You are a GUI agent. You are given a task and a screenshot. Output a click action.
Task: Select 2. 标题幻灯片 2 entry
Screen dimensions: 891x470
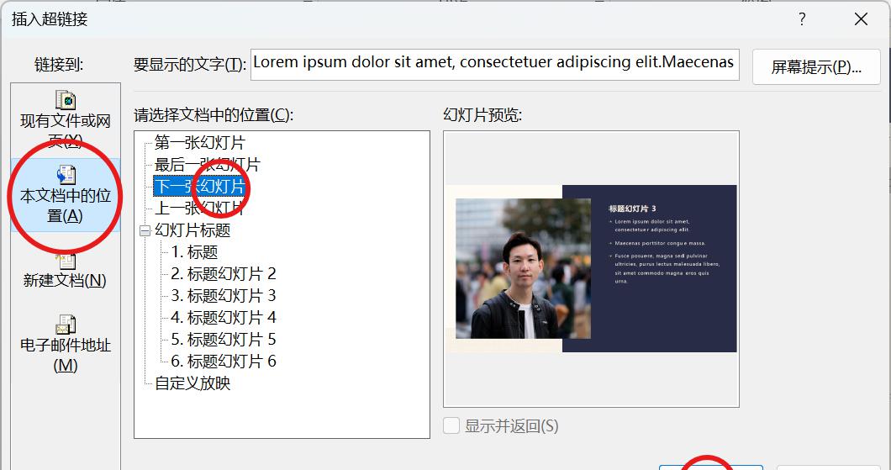pos(223,274)
